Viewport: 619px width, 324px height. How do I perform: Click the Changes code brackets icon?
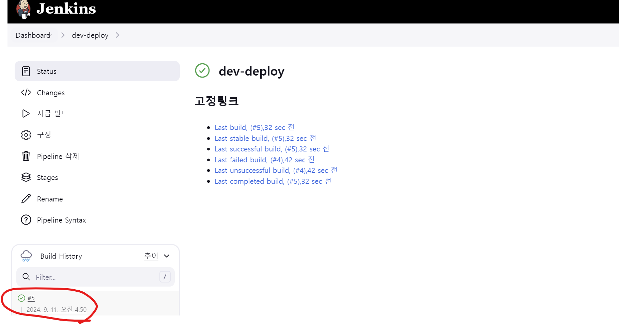(x=26, y=93)
